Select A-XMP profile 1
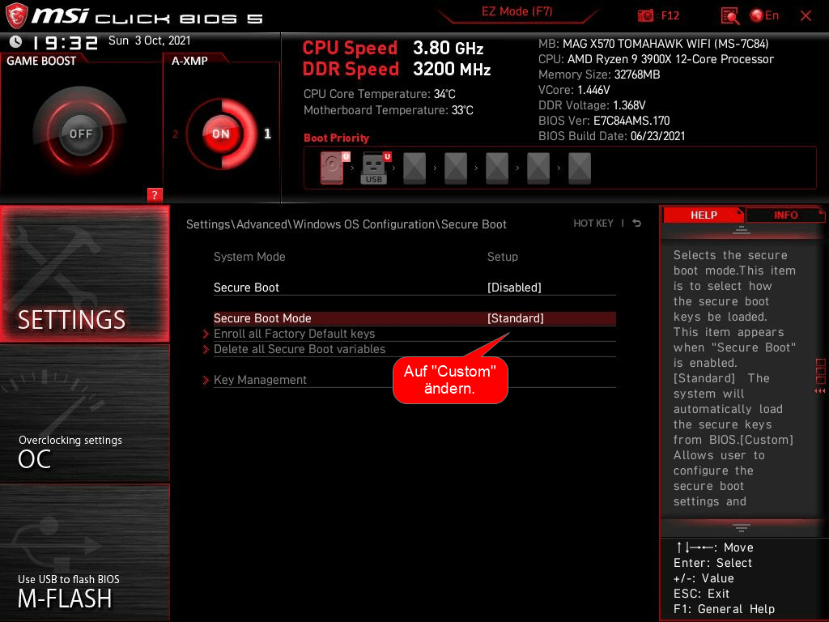This screenshot has height=622, width=829. pos(267,134)
